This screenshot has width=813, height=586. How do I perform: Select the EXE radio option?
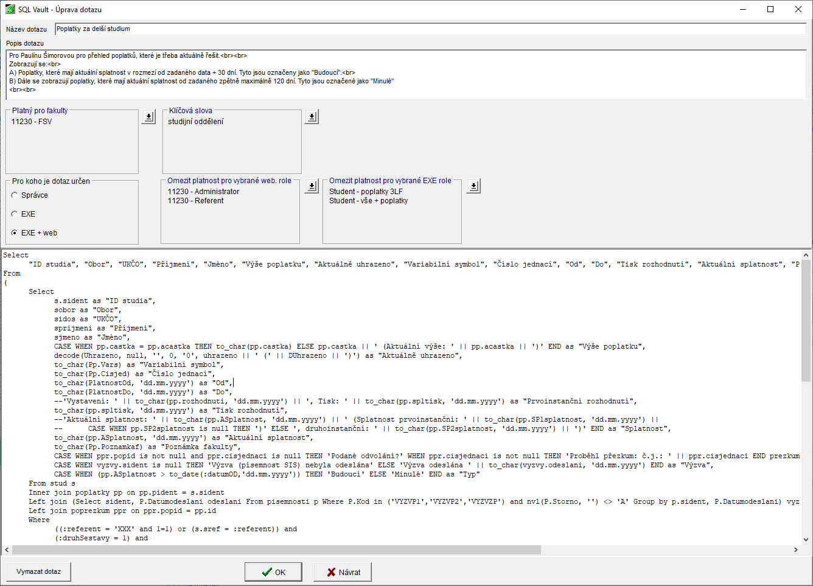[15, 214]
